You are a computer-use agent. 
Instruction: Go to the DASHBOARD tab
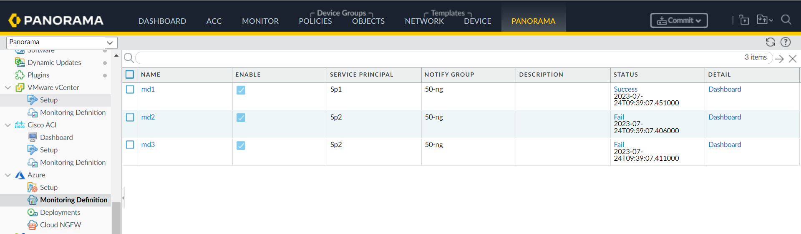coord(162,21)
